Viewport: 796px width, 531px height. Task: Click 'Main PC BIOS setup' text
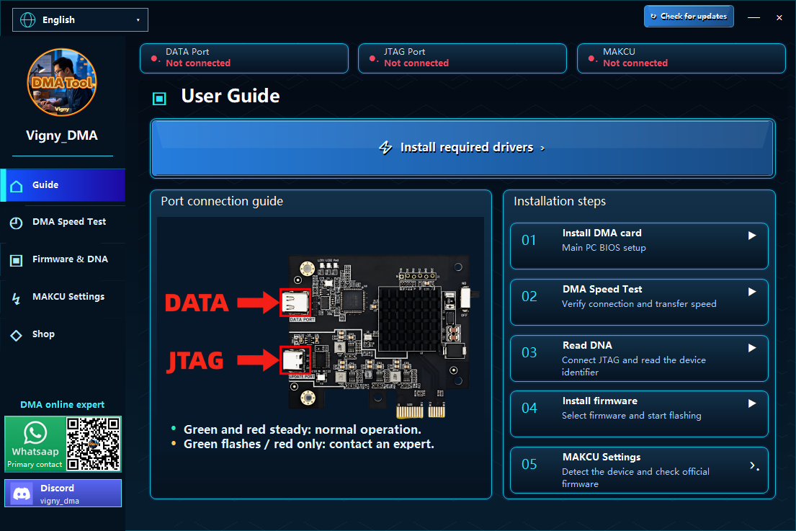point(604,248)
